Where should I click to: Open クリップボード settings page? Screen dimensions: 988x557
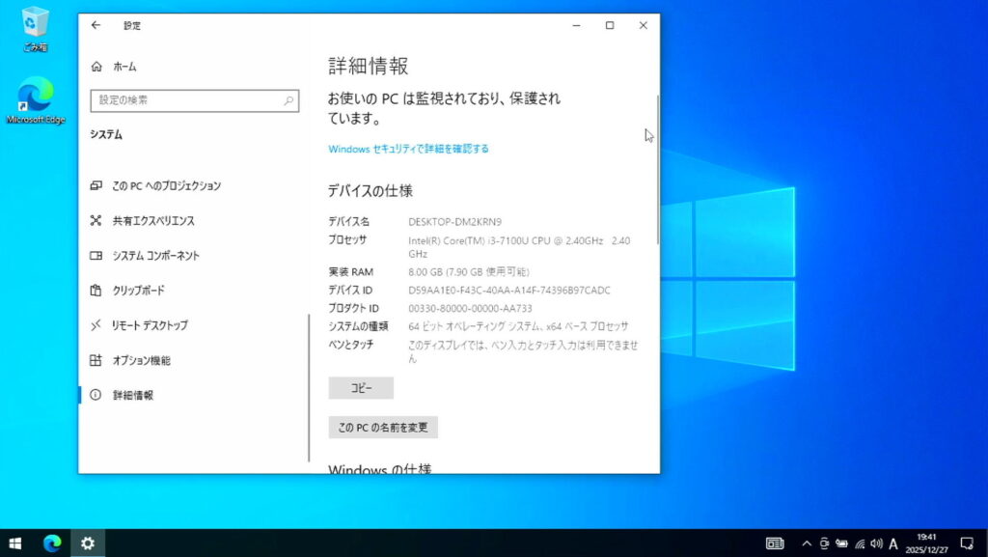click(138, 291)
